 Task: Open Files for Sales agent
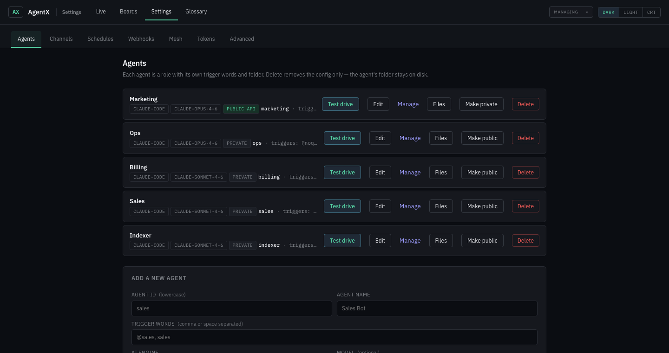pyautogui.click(x=441, y=206)
